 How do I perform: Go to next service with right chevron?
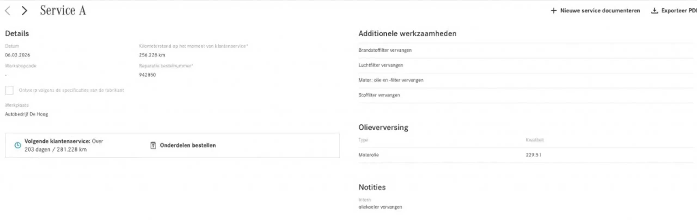pos(25,11)
